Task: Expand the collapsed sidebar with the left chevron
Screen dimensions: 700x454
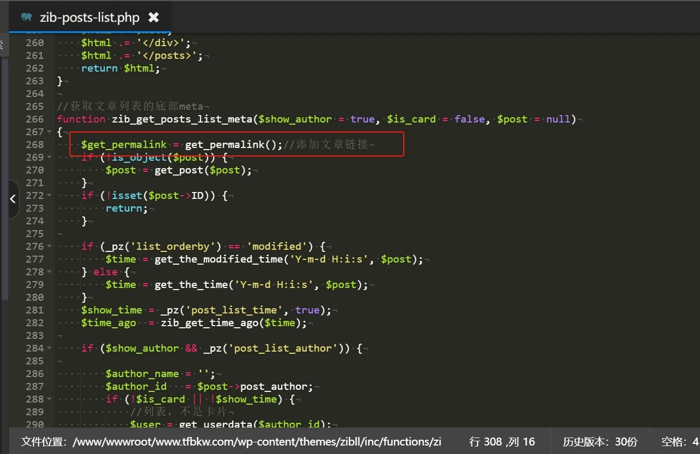Action: [13, 199]
